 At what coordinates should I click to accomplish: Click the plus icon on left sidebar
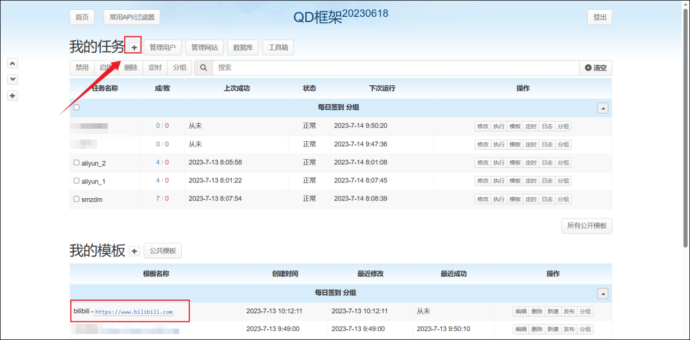[x=13, y=96]
